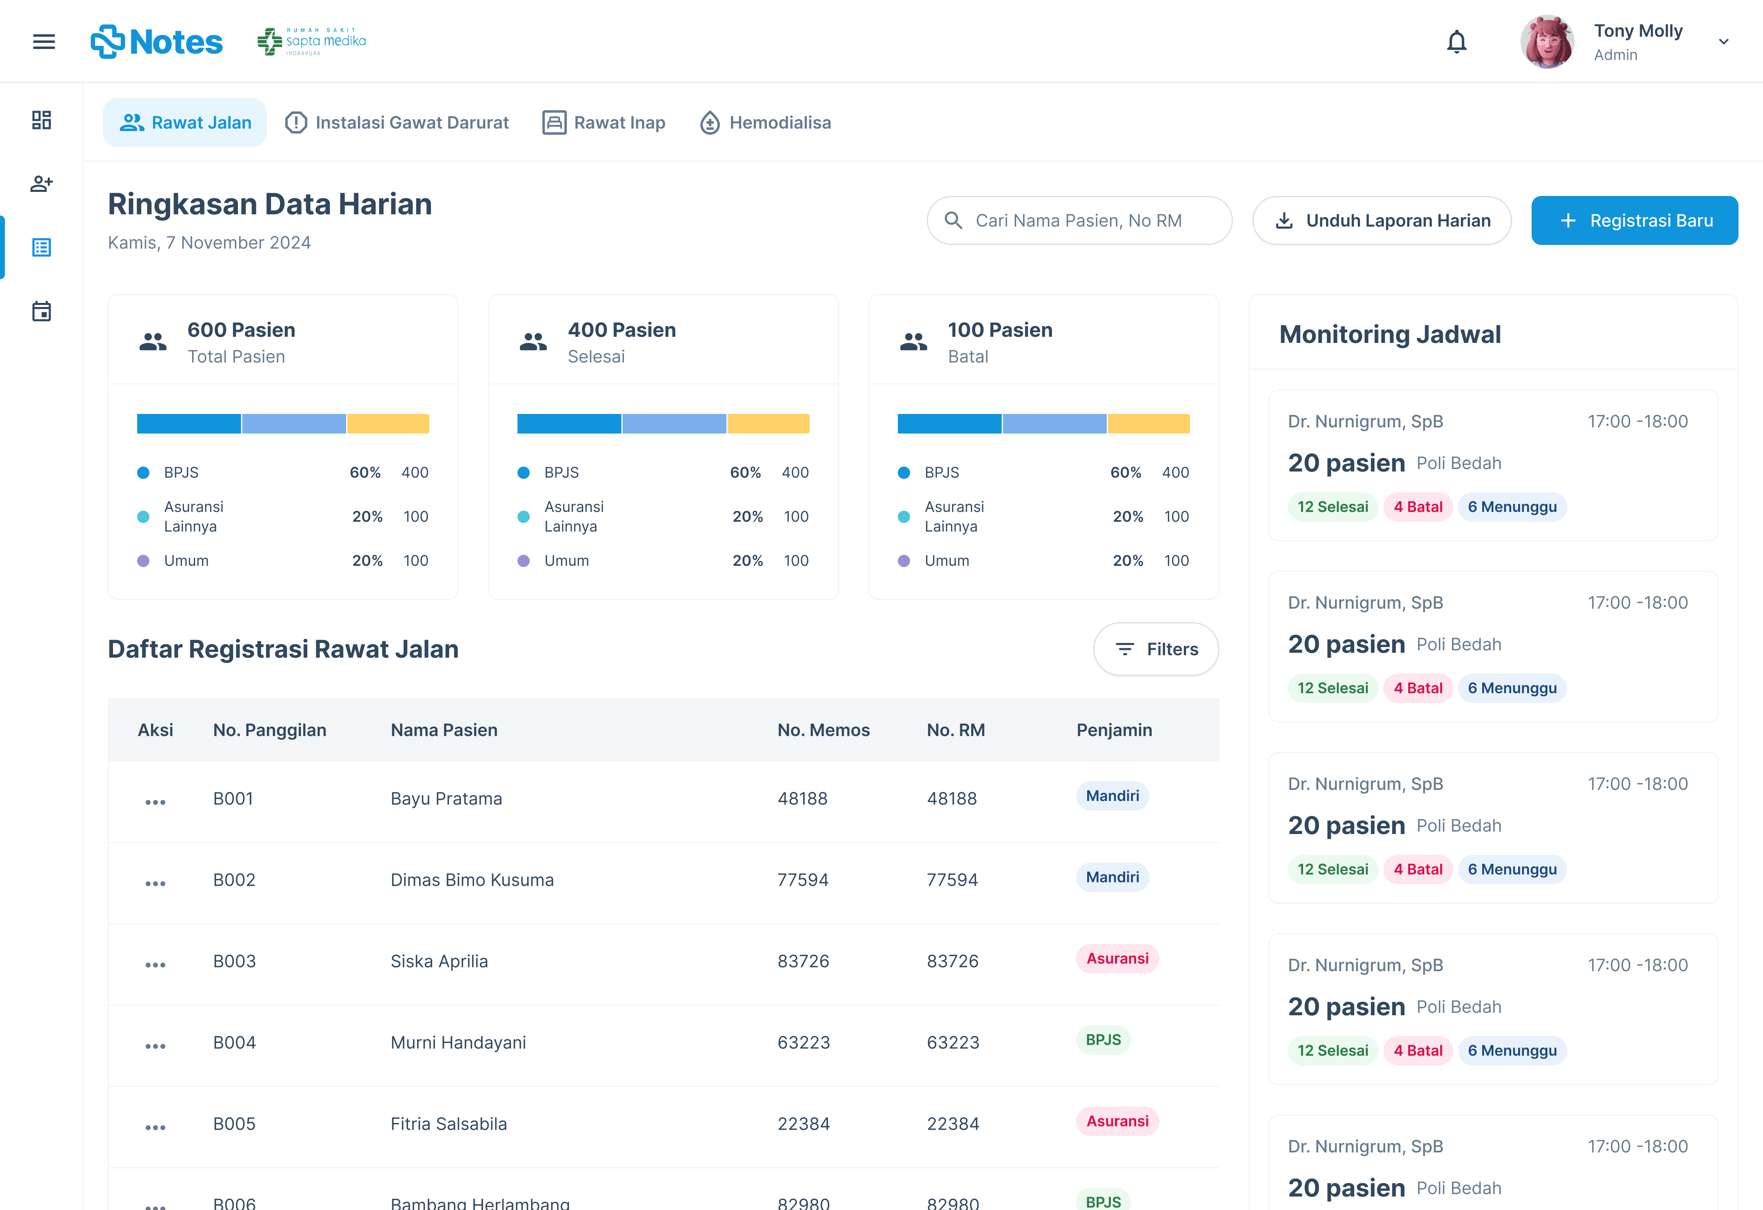Click the add patient sidebar icon
Image resolution: width=1763 pixels, height=1210 pixels.
point(42,184)
